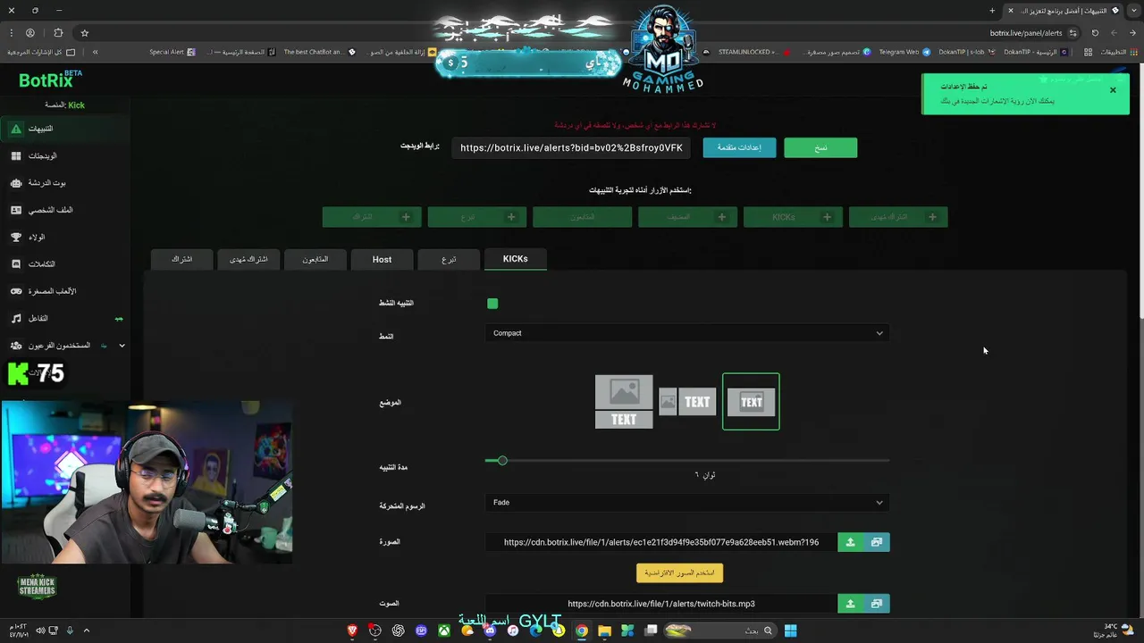Toggle the التنبيه النشط green checkbox
Screen dimensions: 1144x643
point(492,304)
